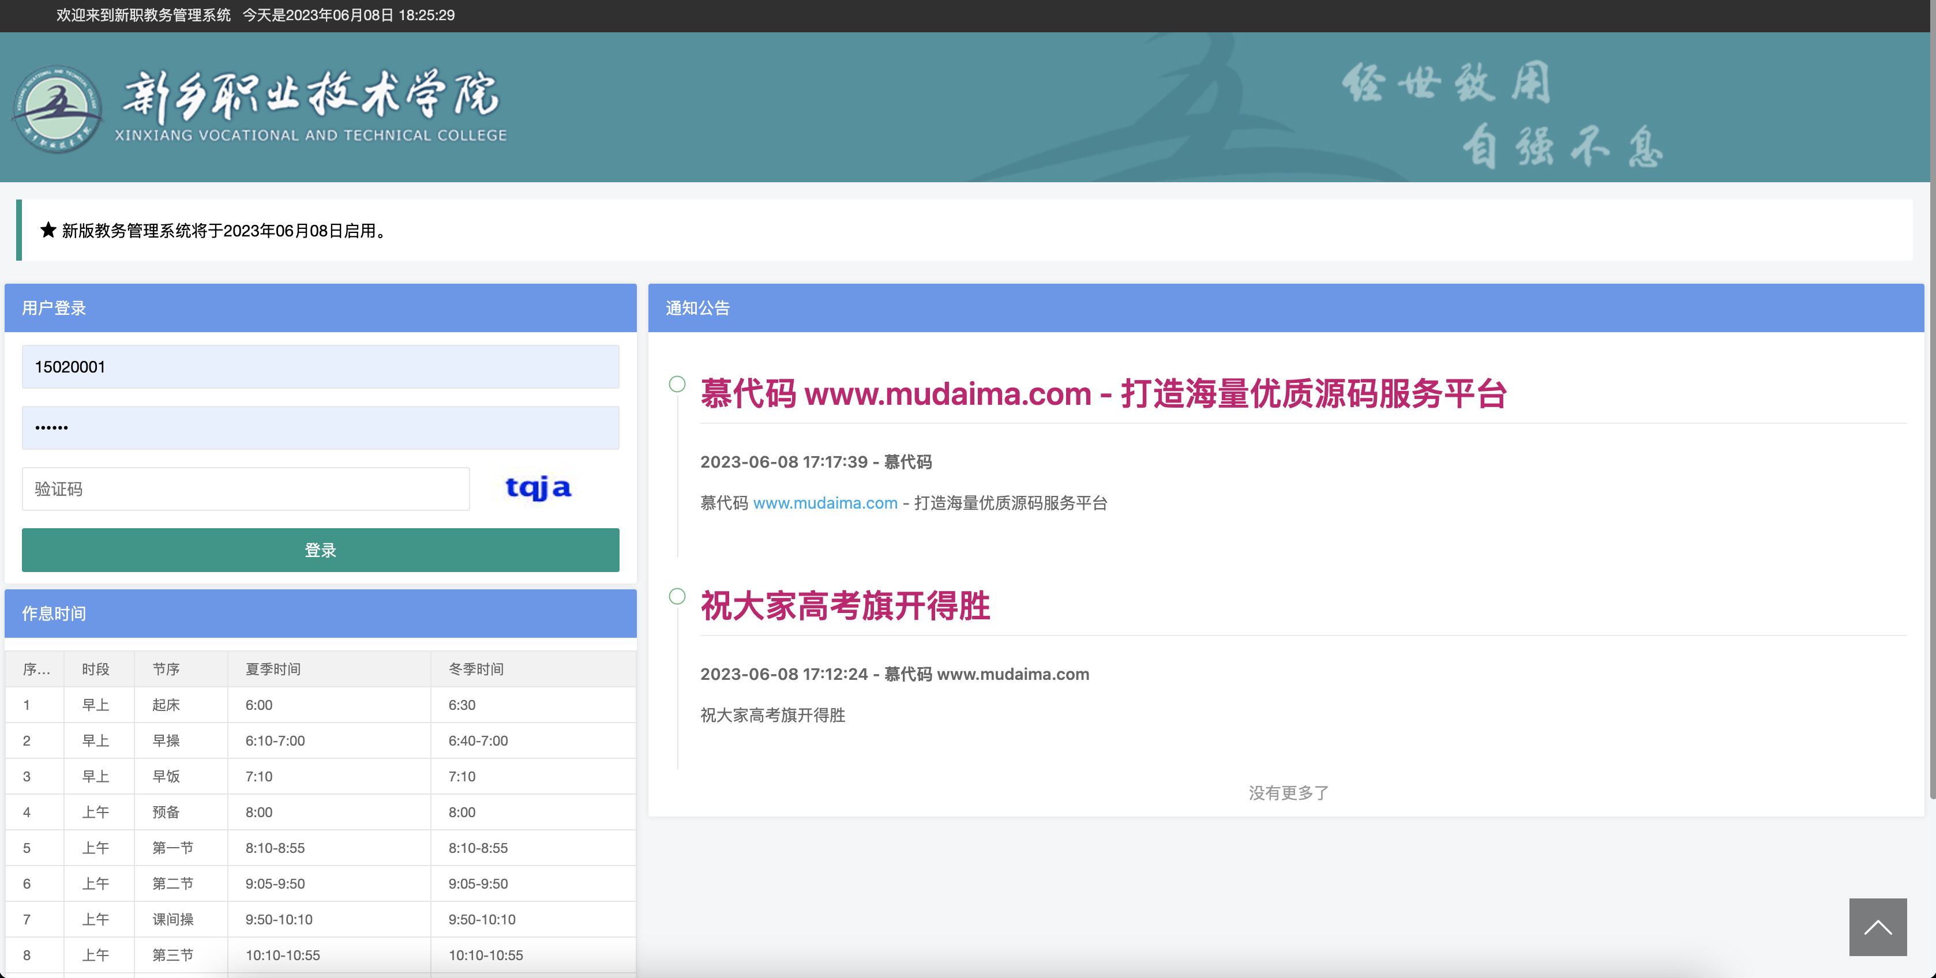Click the 用户登录 panel header

tap(320, 308)
